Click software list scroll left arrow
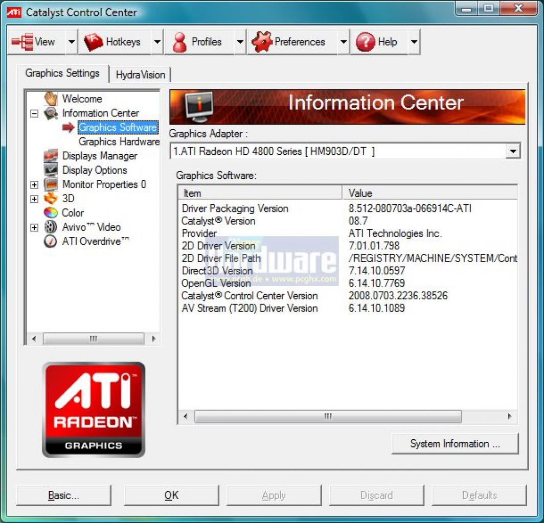Screen dimensions: 544x523 (186, 416)
